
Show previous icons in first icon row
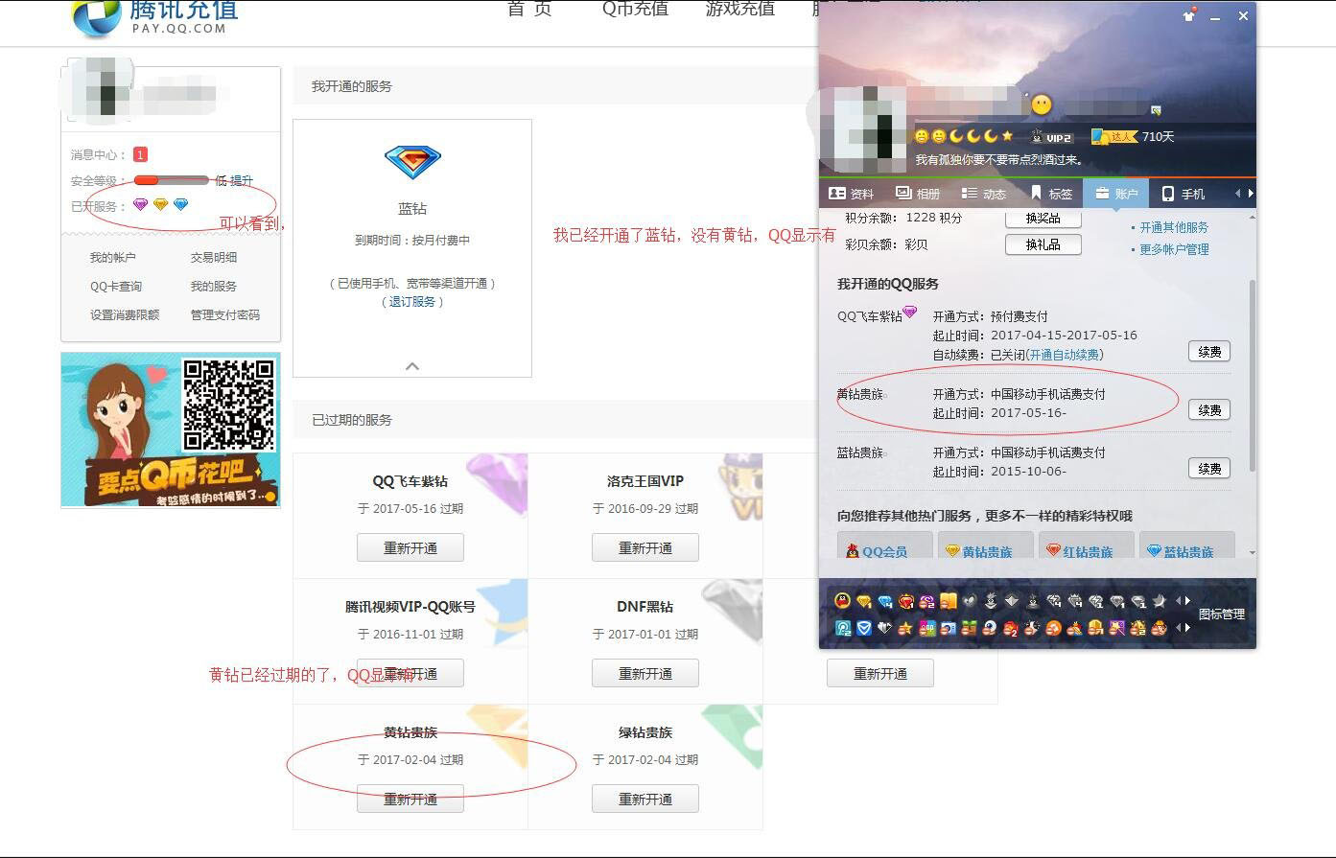pos(1178,600)
